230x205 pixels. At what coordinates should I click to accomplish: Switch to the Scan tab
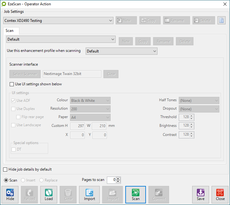point(10,31)
